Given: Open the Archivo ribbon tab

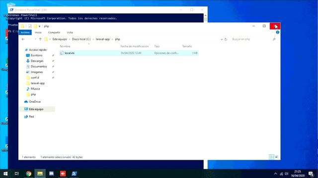Looking at the screenshot, I should pyautogui.click(x=25, y=33).
